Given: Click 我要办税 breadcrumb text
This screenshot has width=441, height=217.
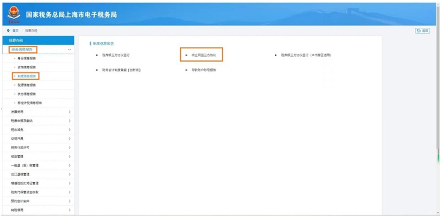Looking at the screenshot, I should pos(31,30).
